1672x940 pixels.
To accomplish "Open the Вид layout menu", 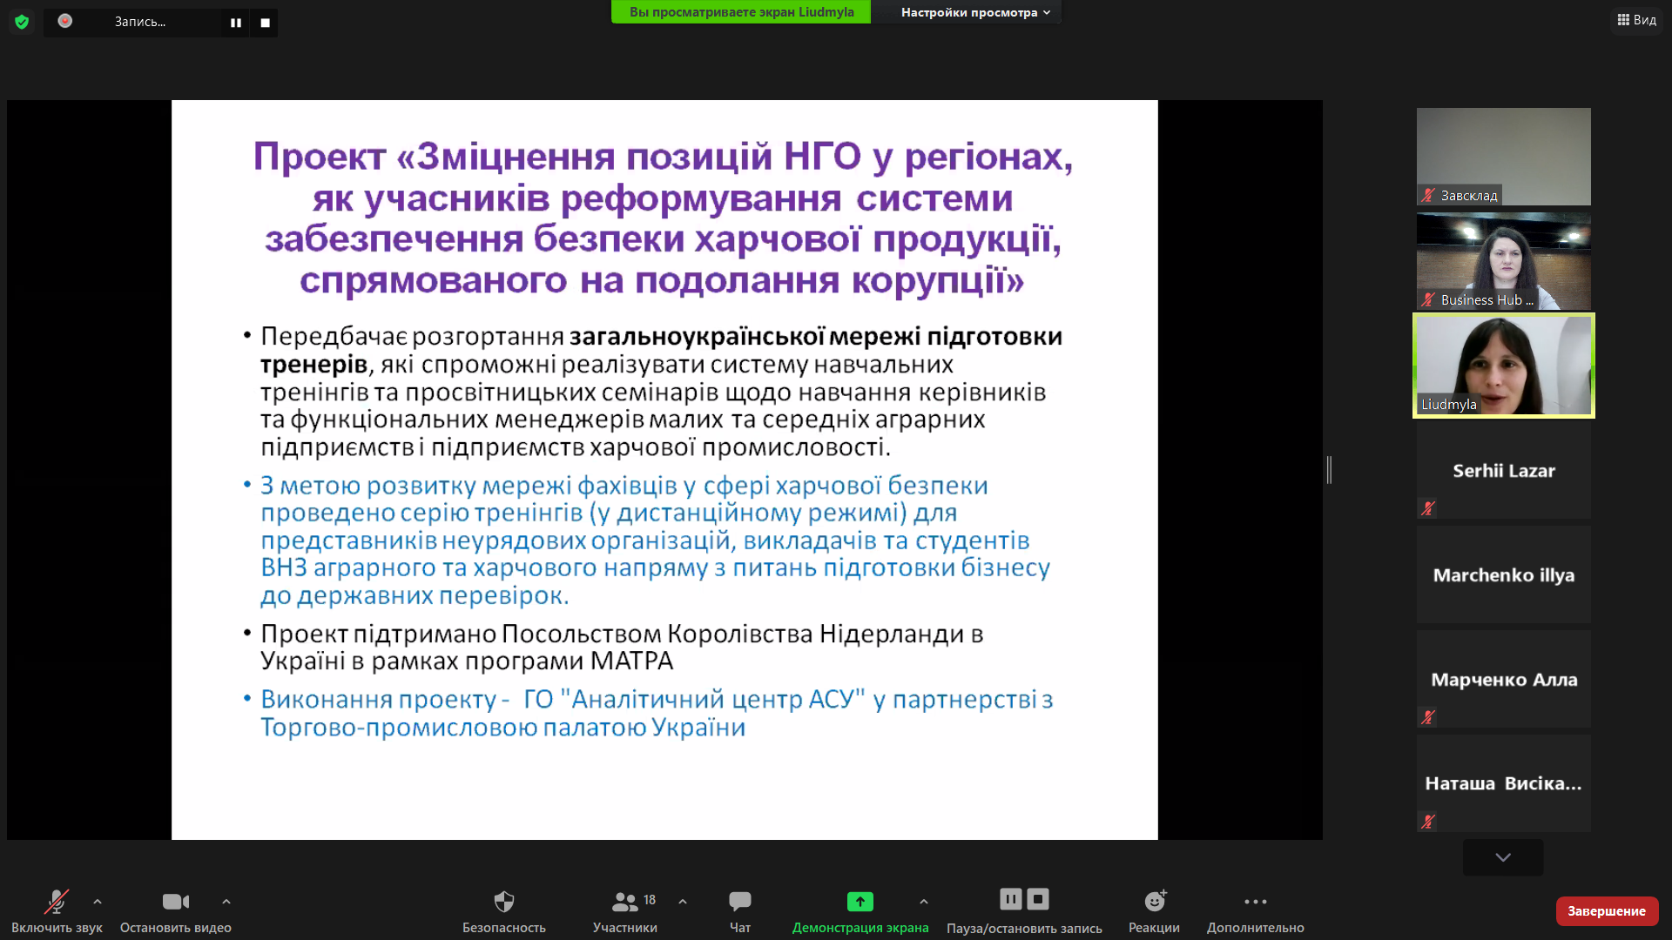I will point(1637,20).
